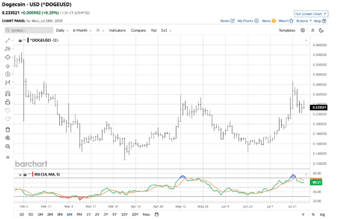Viewport: 340px width, 219px height.
Task: Open the RSI indicator options dots
Action: pos(30,174)
